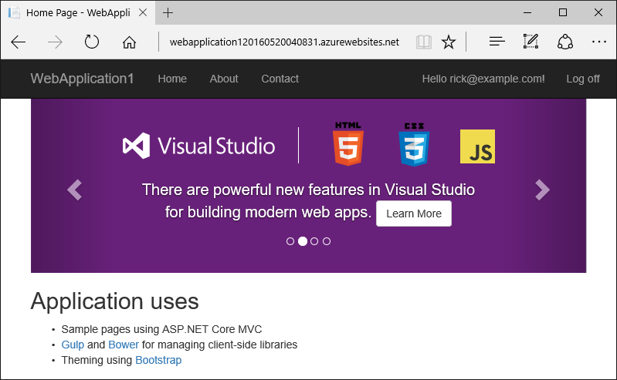The height and width of the screenshot is (380, 617).
Task: Maximize the browser window
Action: 563,12
